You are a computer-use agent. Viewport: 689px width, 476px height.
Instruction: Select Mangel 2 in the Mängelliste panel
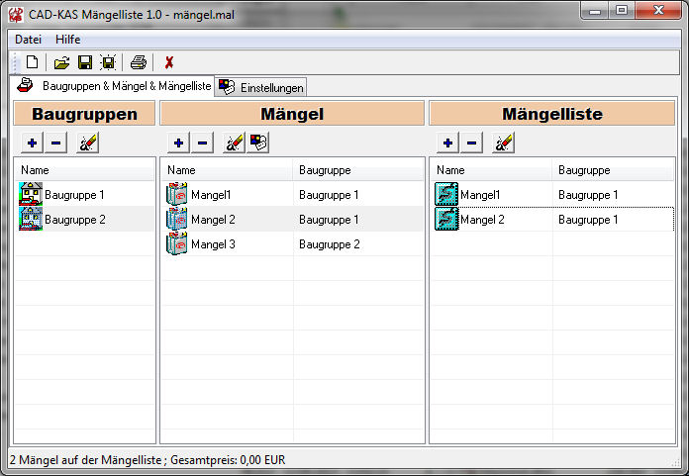[482, 220]
